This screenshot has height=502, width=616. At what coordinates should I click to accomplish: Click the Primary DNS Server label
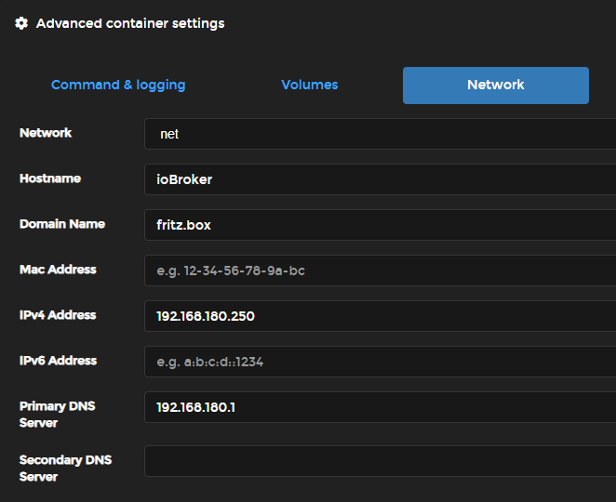click(x=58, y=415)
